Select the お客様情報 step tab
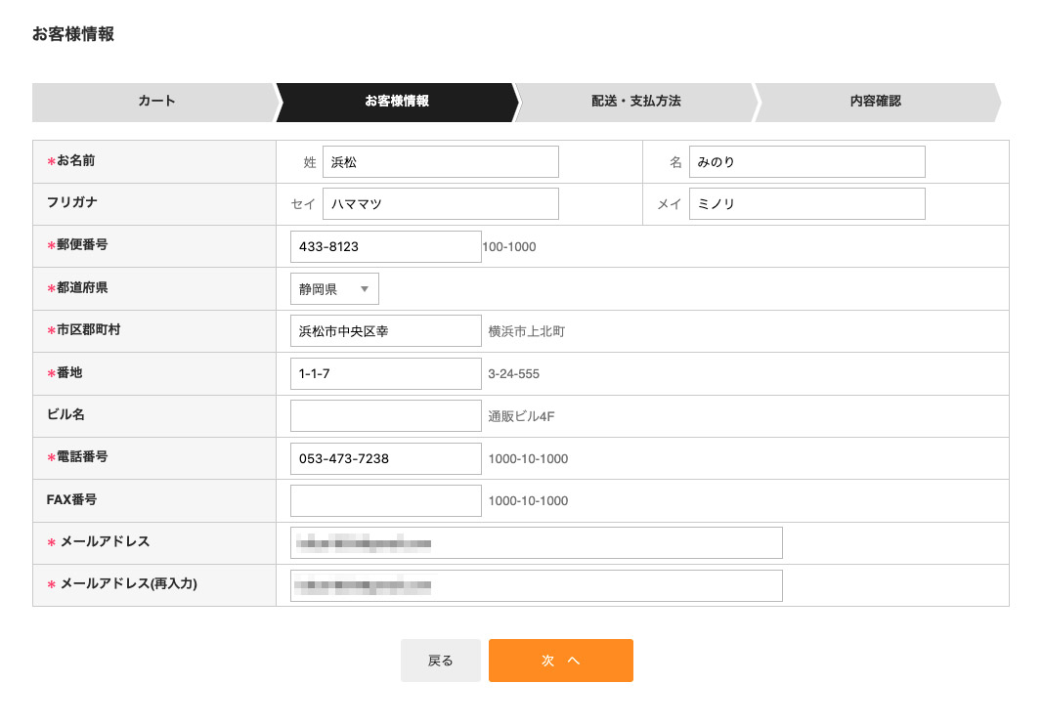Viewport: 1043px width, 726px height. 396,102
